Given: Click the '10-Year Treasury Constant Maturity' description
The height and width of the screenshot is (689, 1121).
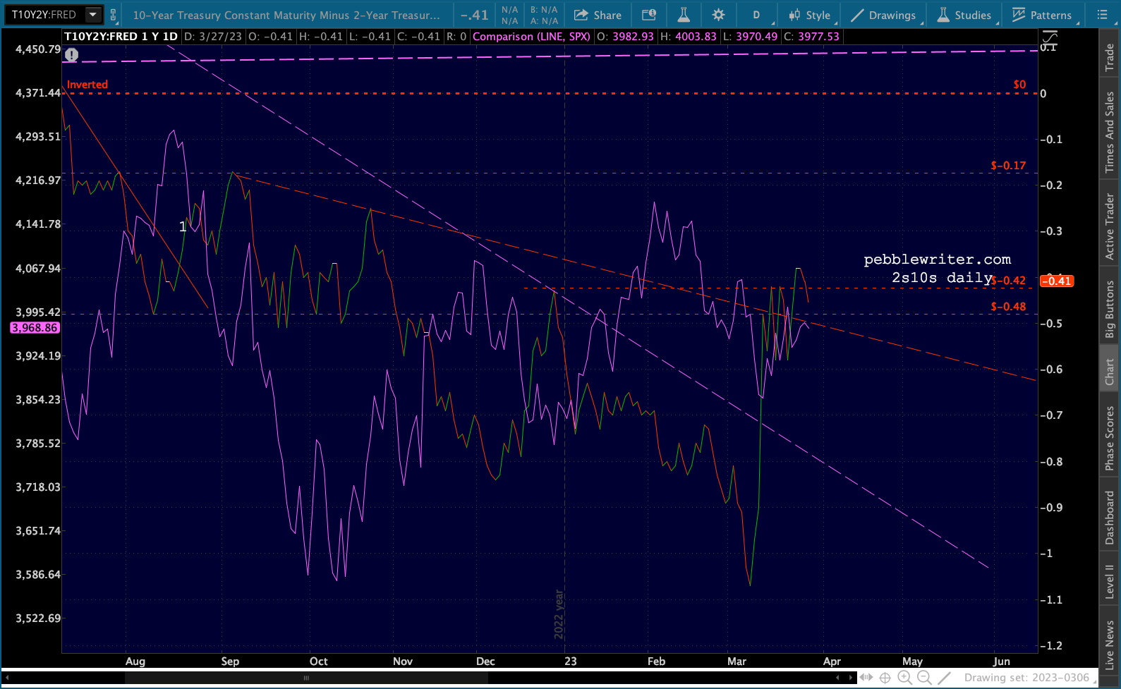Looking at the screenshot, I should (x=286, y=15).
